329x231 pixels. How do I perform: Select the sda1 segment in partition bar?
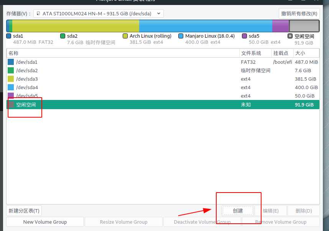8,26
